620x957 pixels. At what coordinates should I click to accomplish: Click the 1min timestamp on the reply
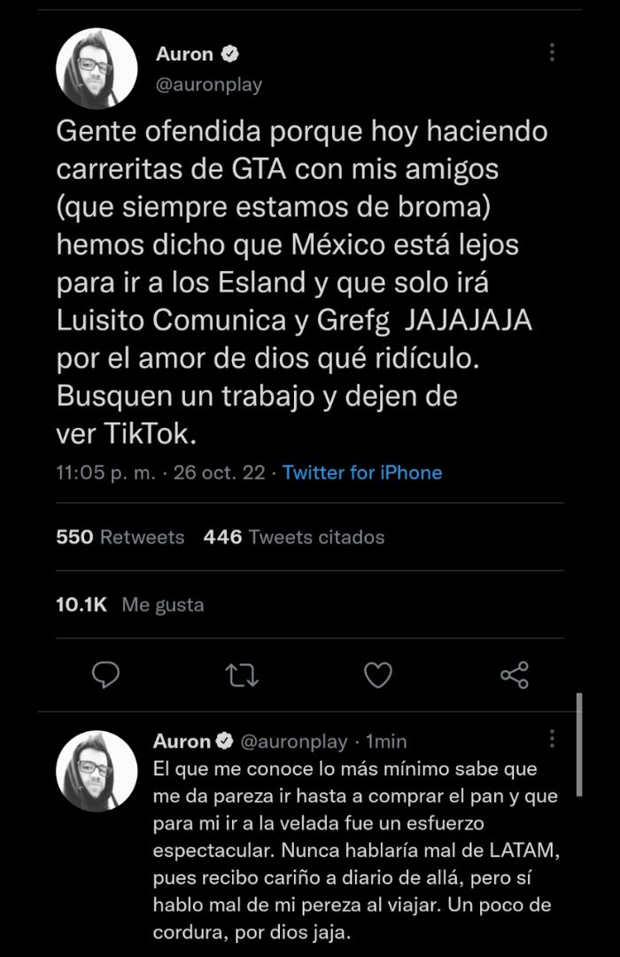tap(386, 741)
